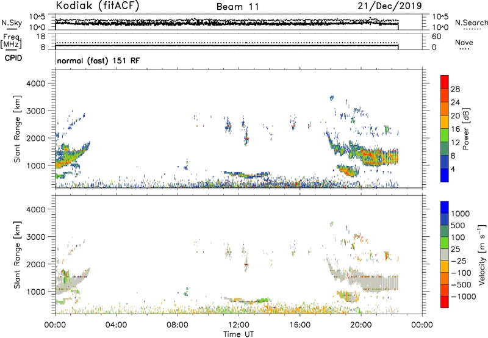Click the green 25–100 Velocity colorbar segment
Screen dimensions: 488x338
(445, 243)
